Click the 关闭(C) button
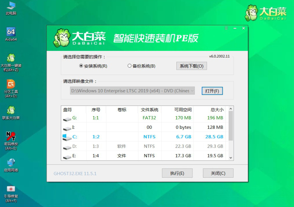 (x=218, y=173)
